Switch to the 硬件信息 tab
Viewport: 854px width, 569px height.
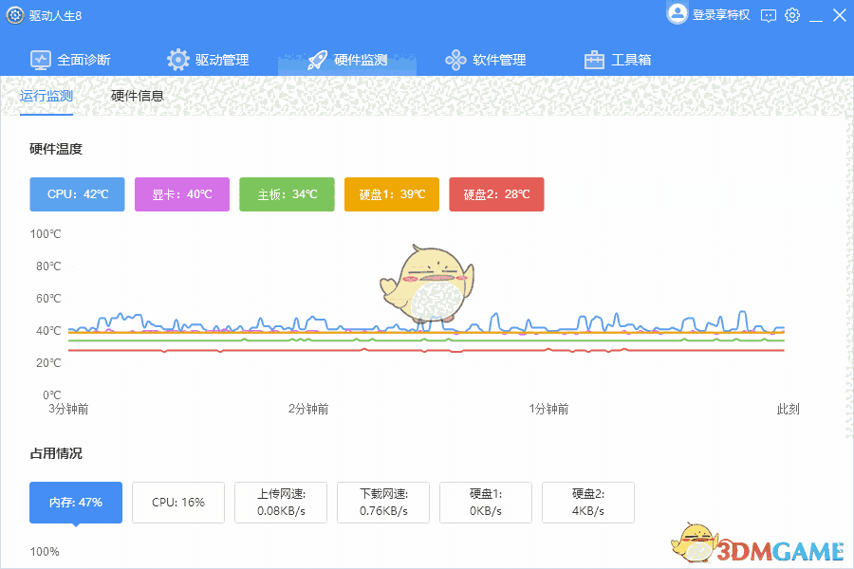(136, 96)
